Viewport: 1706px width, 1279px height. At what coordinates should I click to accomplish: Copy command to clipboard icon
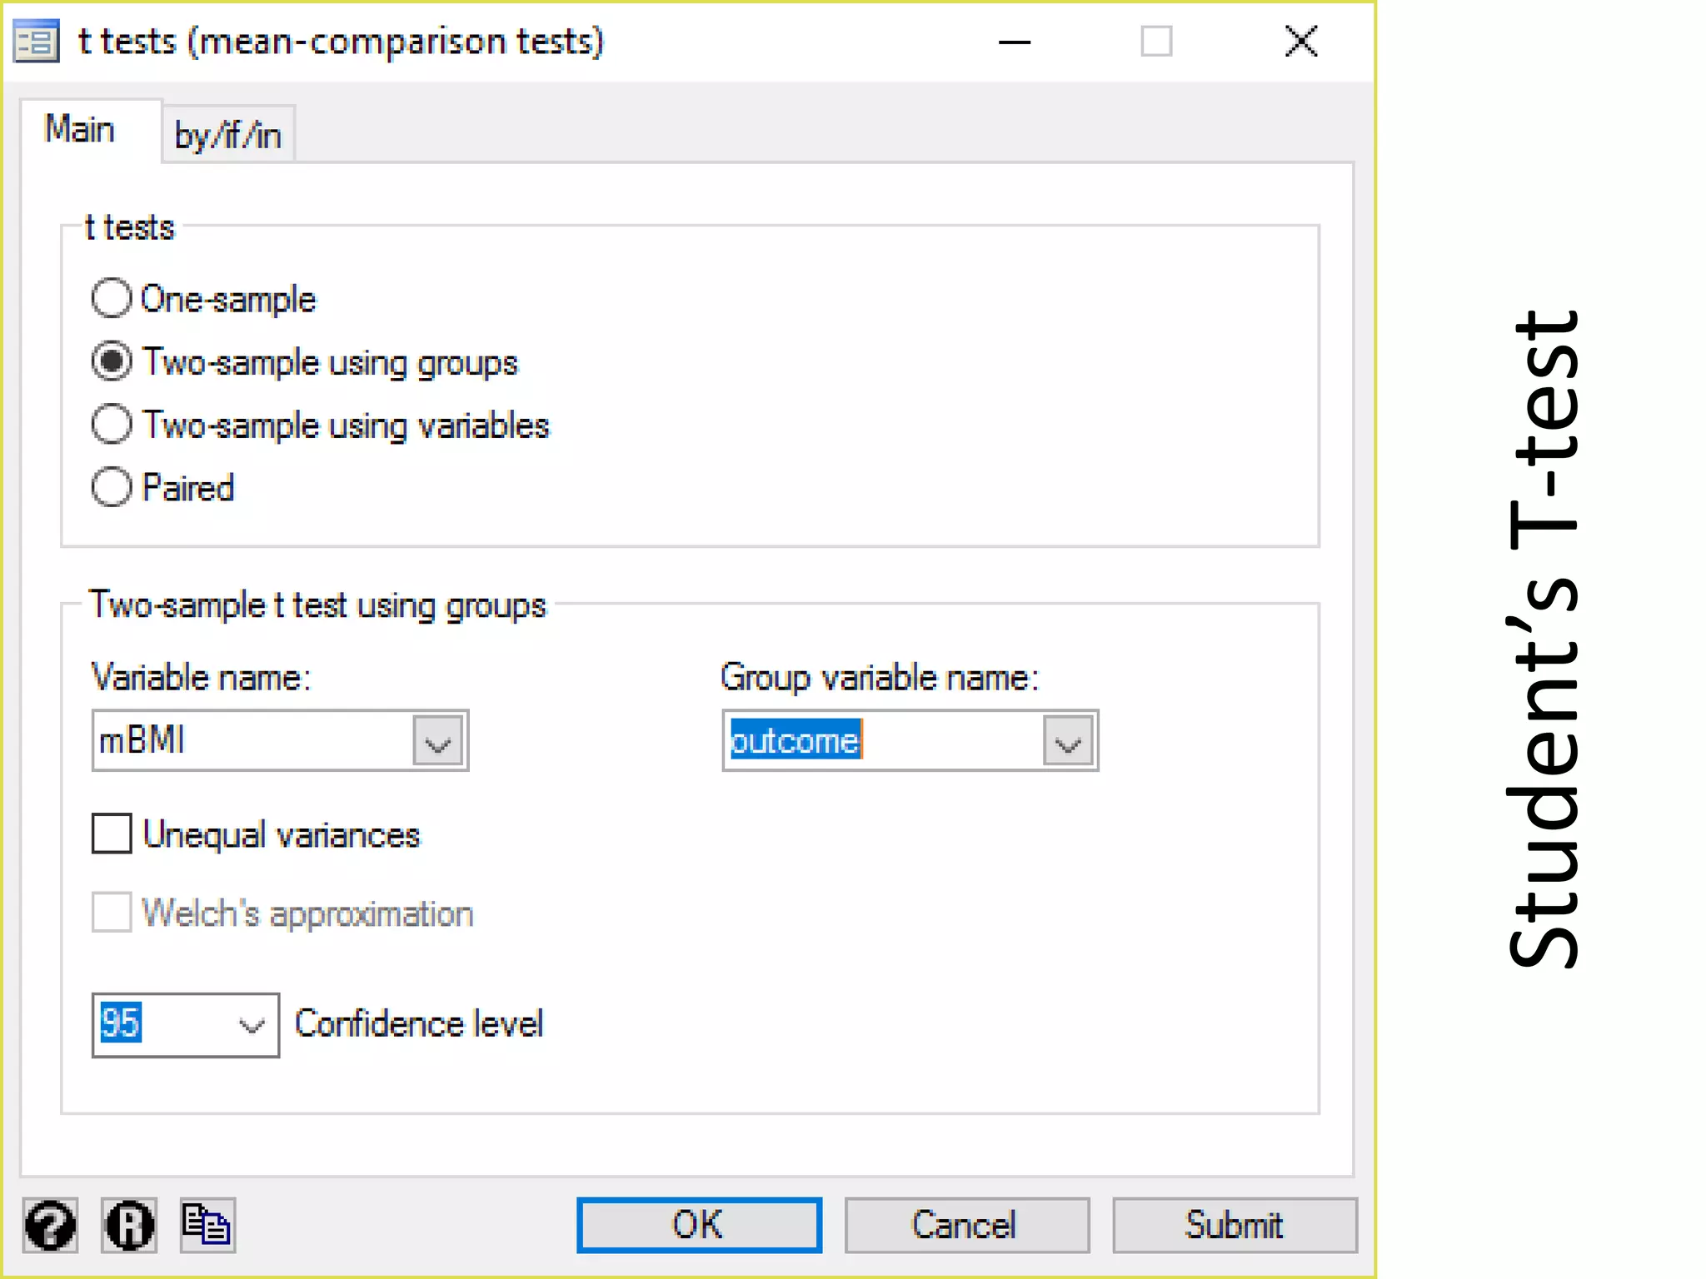coord(207,1225)
